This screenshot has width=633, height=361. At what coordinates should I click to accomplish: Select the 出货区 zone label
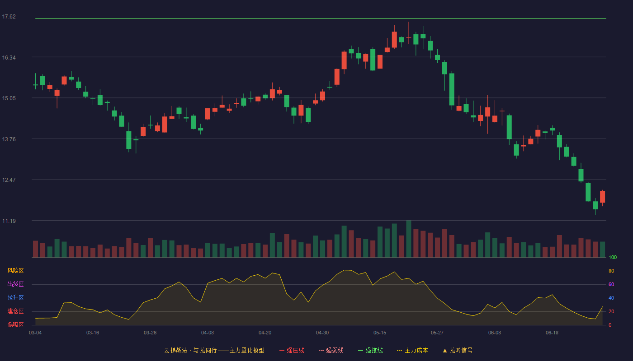click(x=15, y=284)
